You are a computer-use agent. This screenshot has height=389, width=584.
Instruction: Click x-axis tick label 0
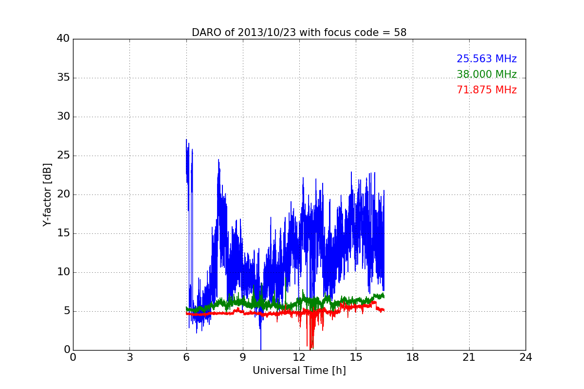pyautogui.click(x=73, y=357)
